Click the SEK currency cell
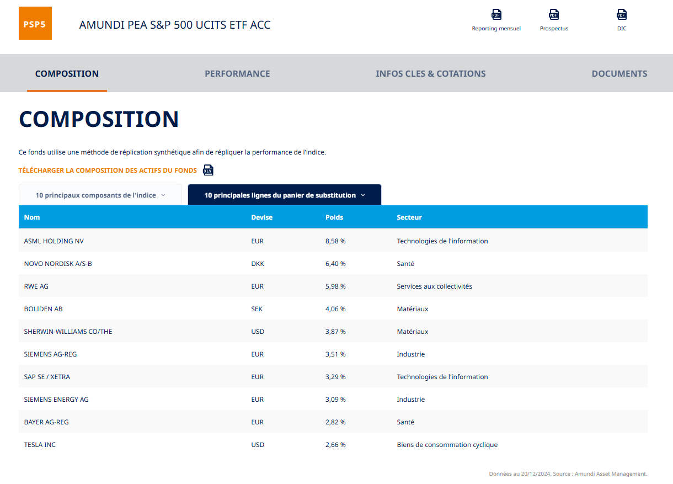The width and height of the screenshot is (673, 484). (x=257, y=309)
